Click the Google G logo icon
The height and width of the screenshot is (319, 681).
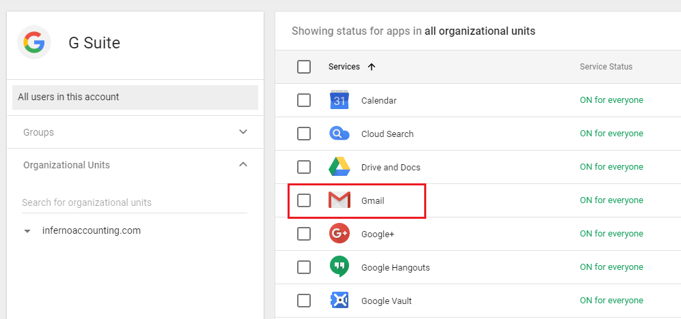34,42
